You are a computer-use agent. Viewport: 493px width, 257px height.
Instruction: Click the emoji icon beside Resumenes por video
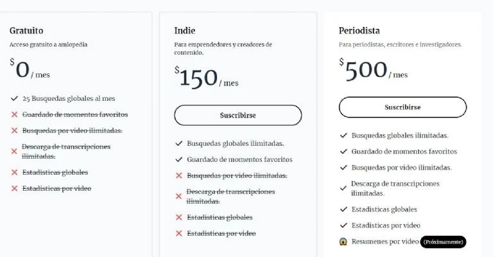coord(343,242)
